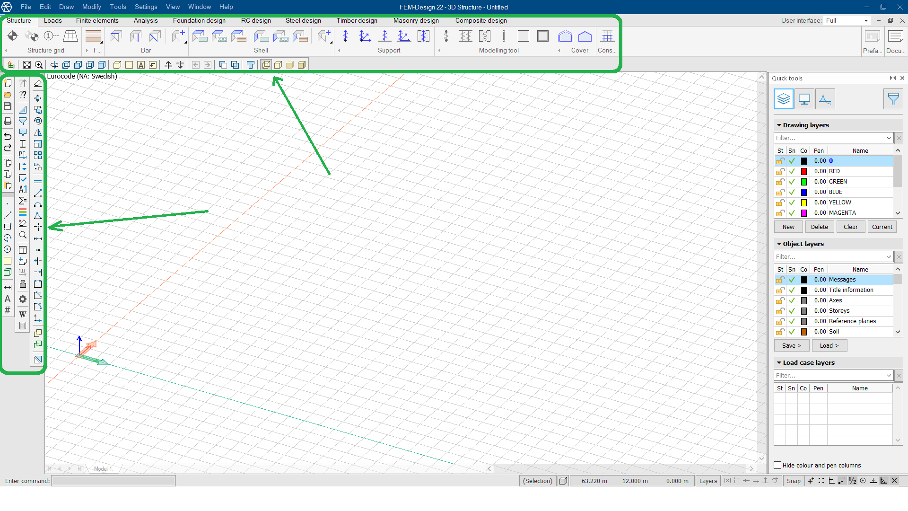Image resolution: width=908 pixels, height=511 pixels.
Task: Enable Hide colour and pen columns checkbox
Action: coord(777,465)
